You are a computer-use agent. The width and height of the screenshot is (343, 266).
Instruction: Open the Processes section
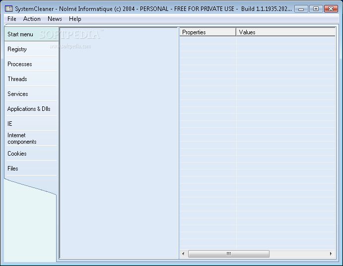click(31, 64)
